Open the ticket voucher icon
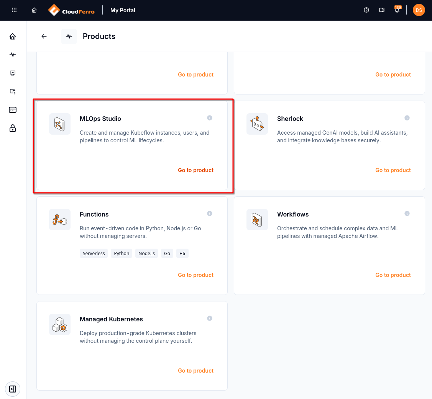 pos(381,10)
